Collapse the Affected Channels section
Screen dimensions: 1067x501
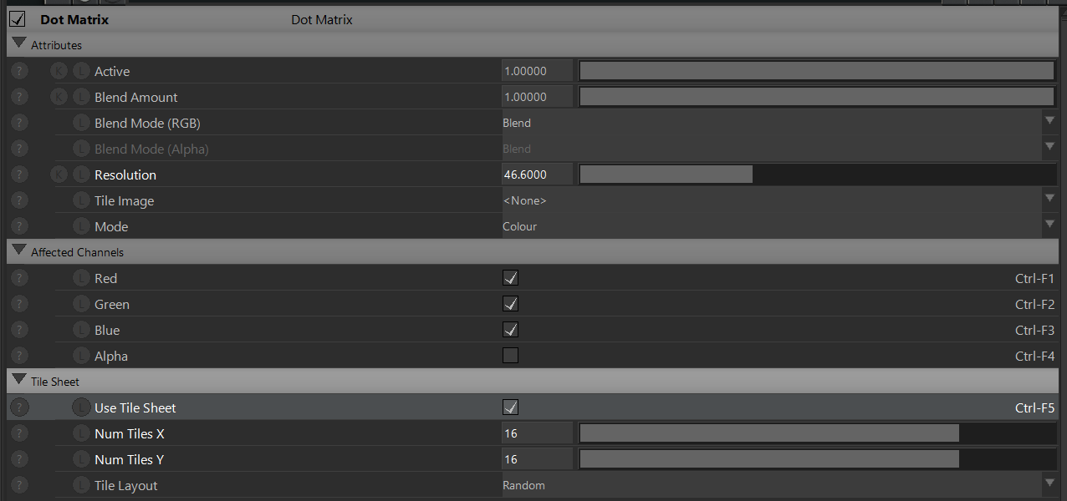coord(19,250)
